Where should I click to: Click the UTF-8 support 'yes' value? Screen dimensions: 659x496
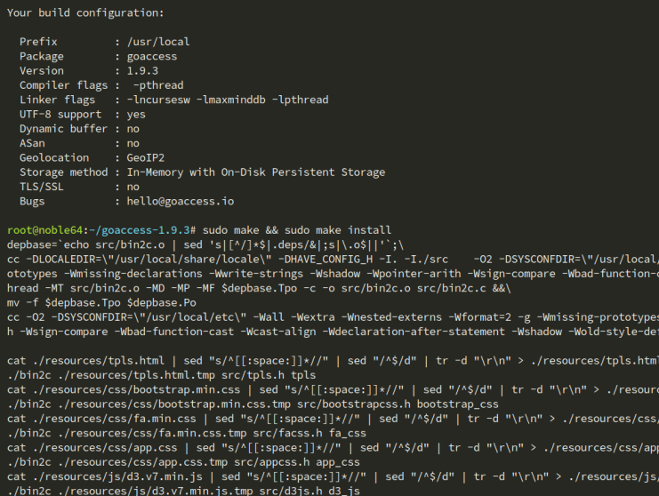pos(137,115)
